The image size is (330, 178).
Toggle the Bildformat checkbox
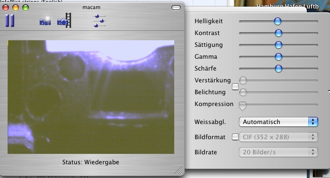[235, 137]
